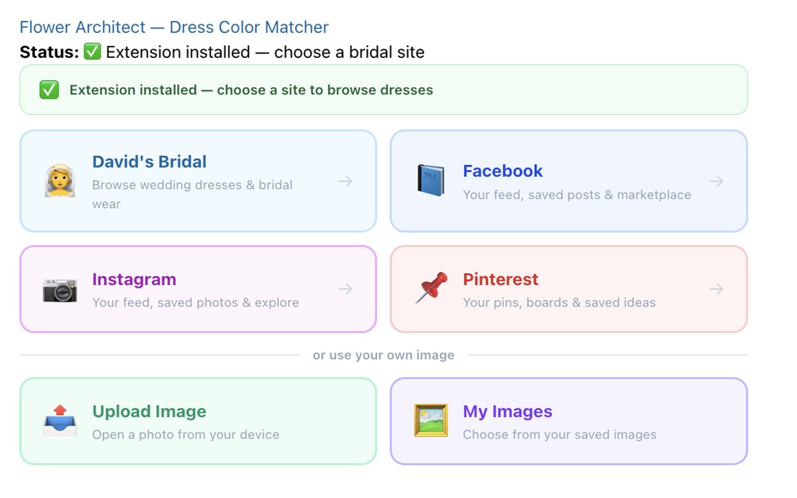Click the arrow on the Instagram card

pyautogui.click(x=346, y=289)
